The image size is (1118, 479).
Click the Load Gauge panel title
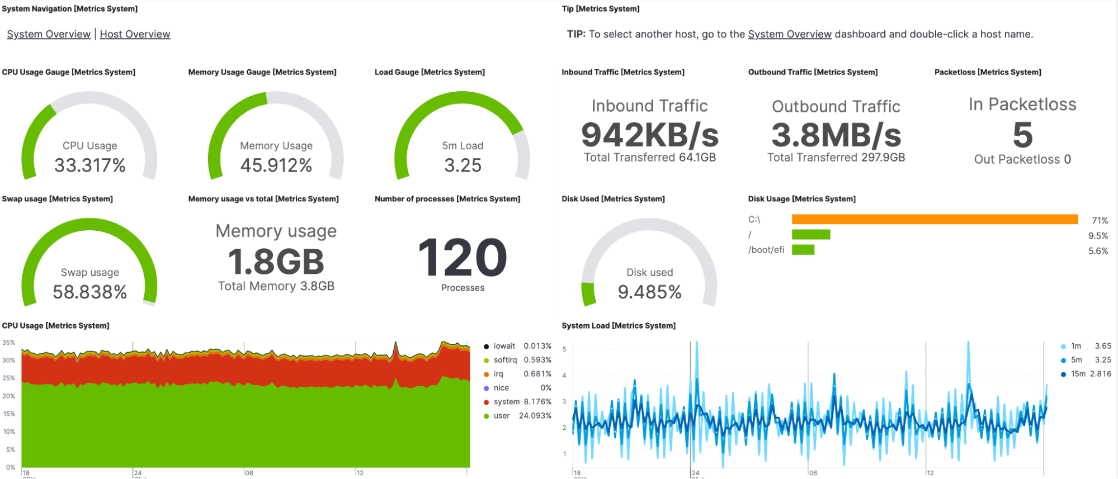point(430,72)
